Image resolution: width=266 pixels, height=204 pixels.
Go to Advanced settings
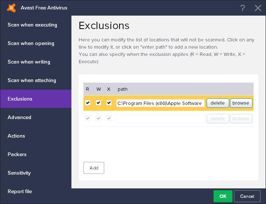click(19, 117)
